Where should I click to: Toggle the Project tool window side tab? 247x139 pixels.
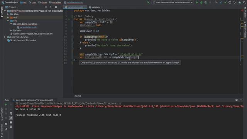point(2,12)
